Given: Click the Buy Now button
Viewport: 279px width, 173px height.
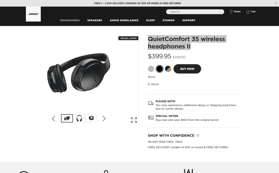Looking at the screenshot, I should pos(187,69).
